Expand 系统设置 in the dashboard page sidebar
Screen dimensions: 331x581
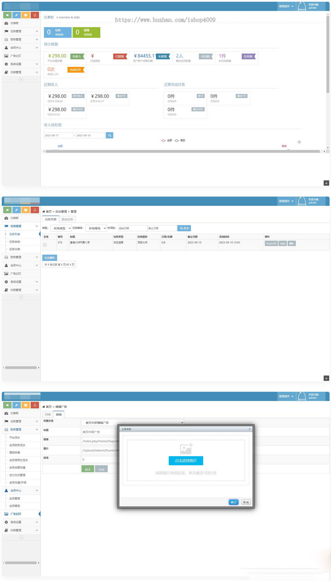[x=21, y=64]
